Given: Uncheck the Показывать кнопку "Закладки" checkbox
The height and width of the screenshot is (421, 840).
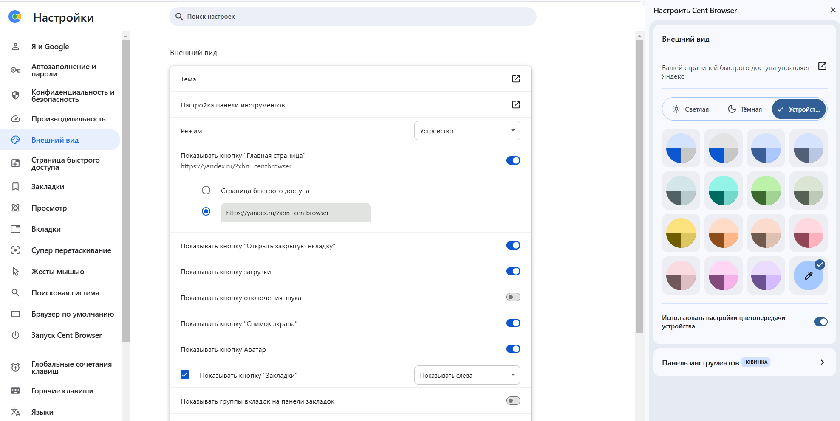Looking at the screenshot, I should pyautogui.click(x=185, y=375).
